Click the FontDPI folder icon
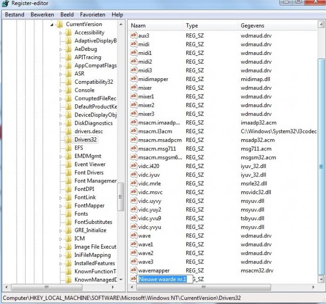Screen dimensions: 326x304 coord(68,189)
